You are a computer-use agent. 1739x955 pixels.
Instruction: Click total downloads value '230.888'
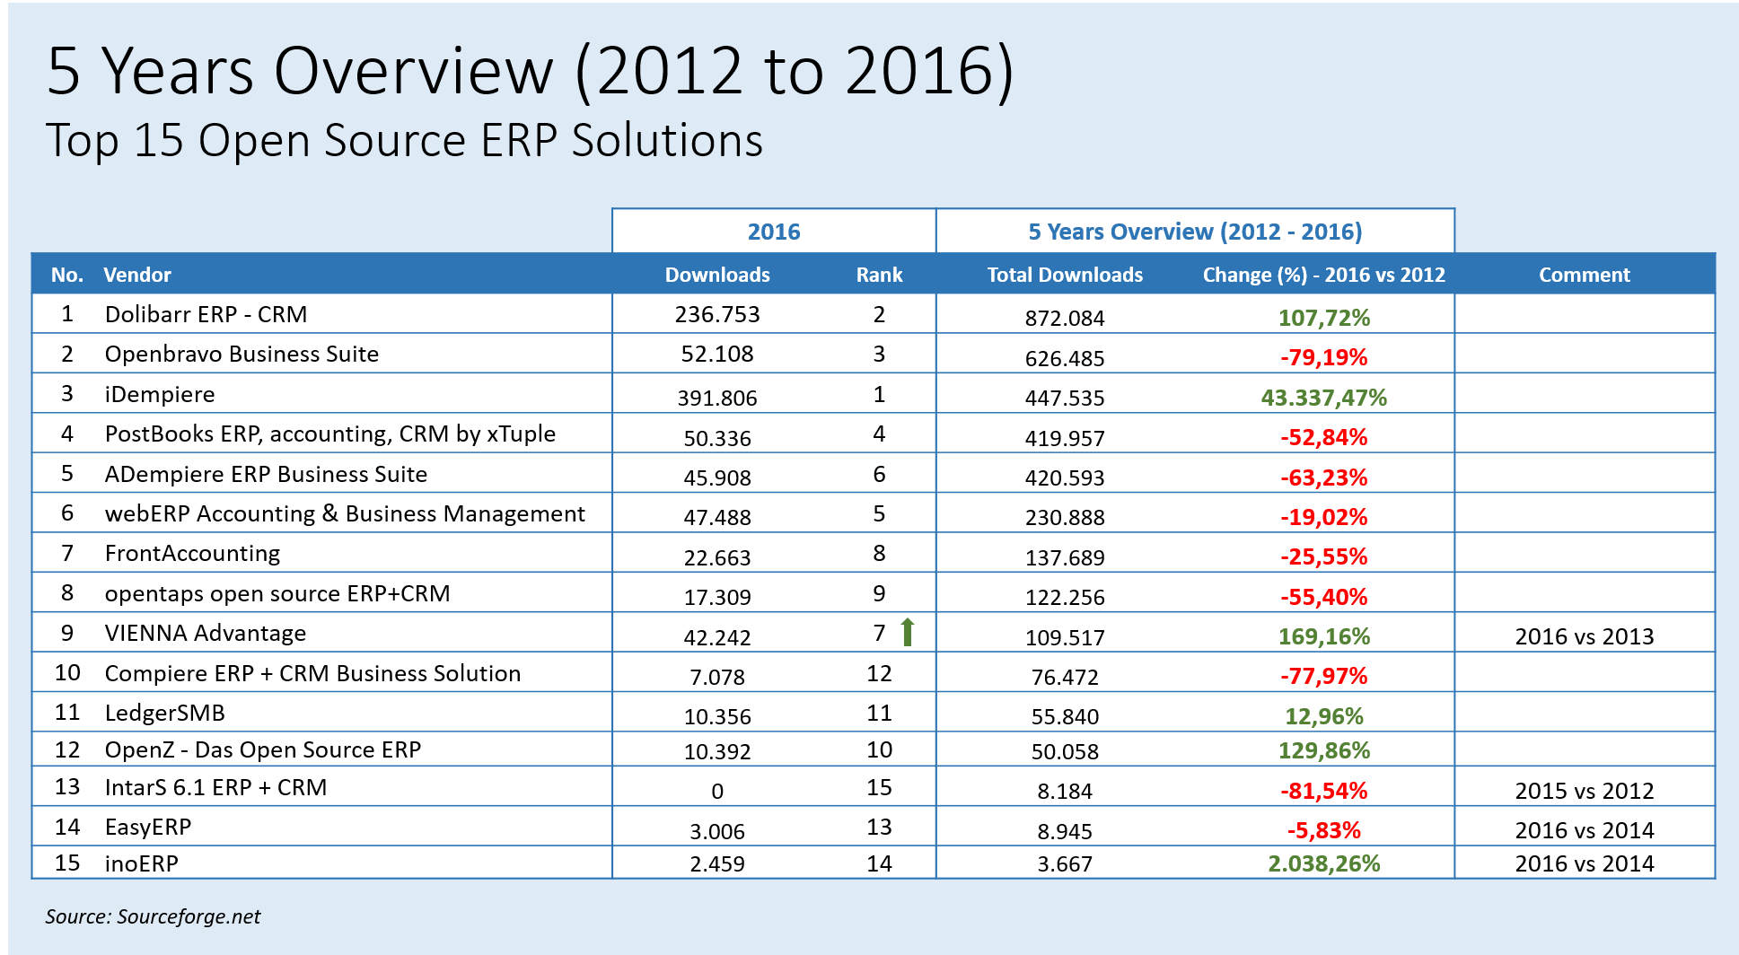[1065, 517]
